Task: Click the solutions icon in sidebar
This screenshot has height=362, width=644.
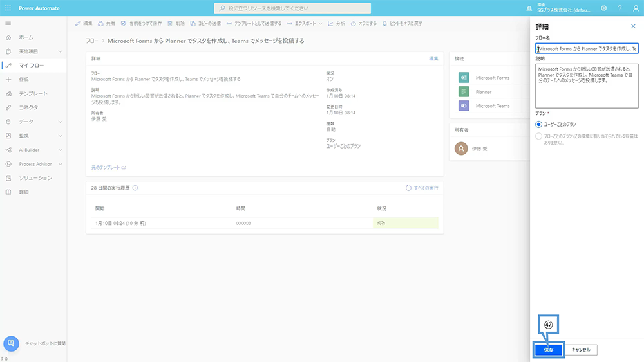Action: tap(8, 178)
